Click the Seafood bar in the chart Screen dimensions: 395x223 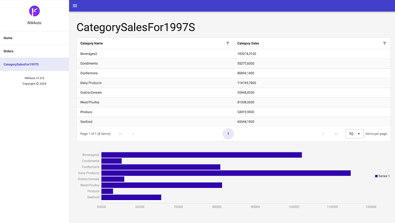point(131,197)
